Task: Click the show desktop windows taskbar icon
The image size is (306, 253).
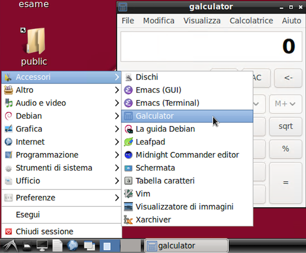Action: point(89,246)
